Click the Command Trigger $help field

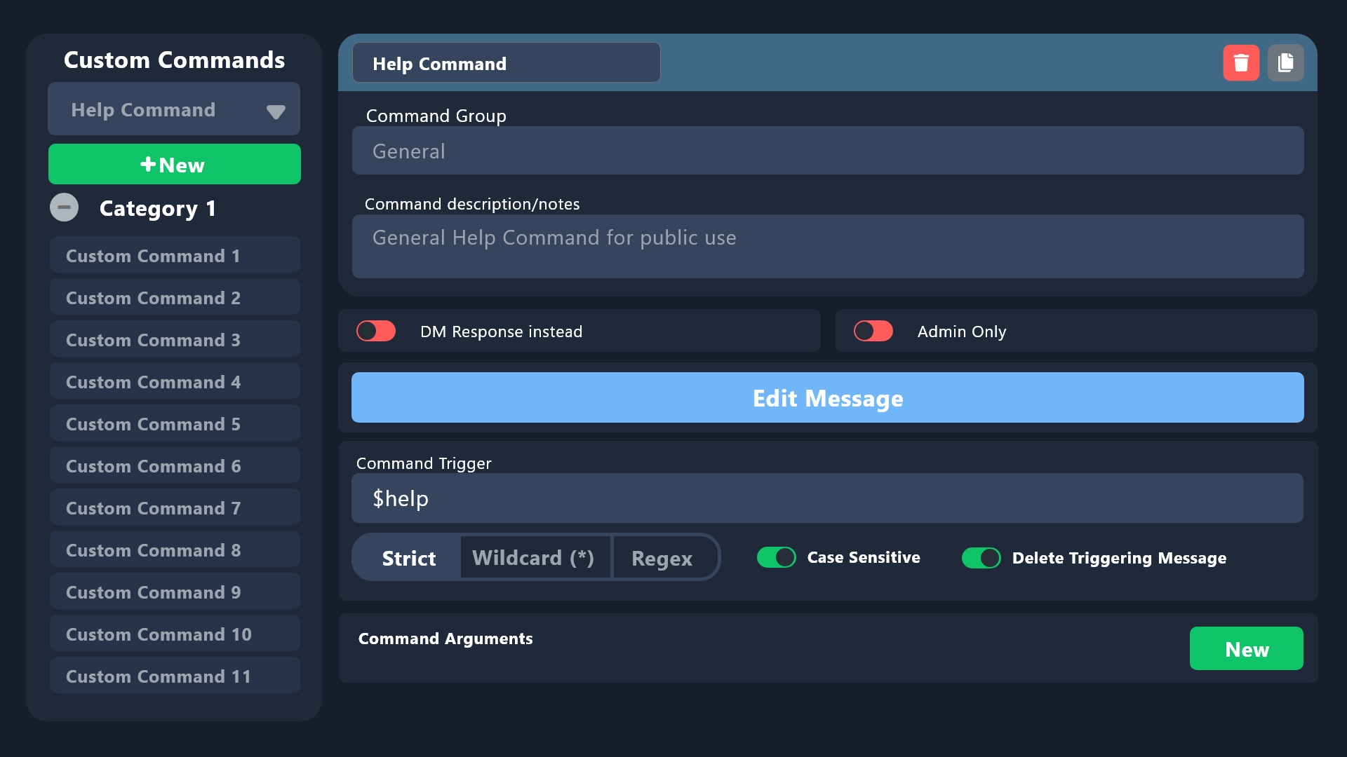coord(826,498)
